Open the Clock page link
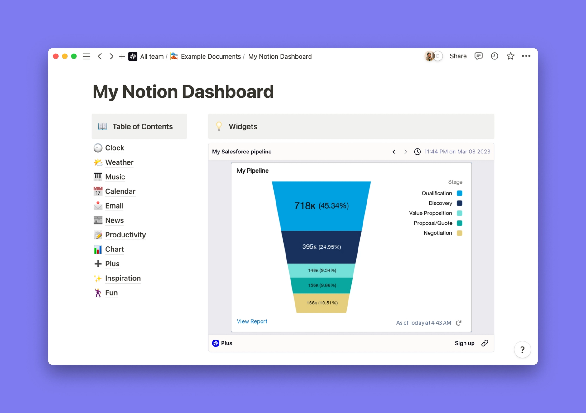Image resolution: width=586 pixels, height=413 pixels. click(x=115, y=148)
